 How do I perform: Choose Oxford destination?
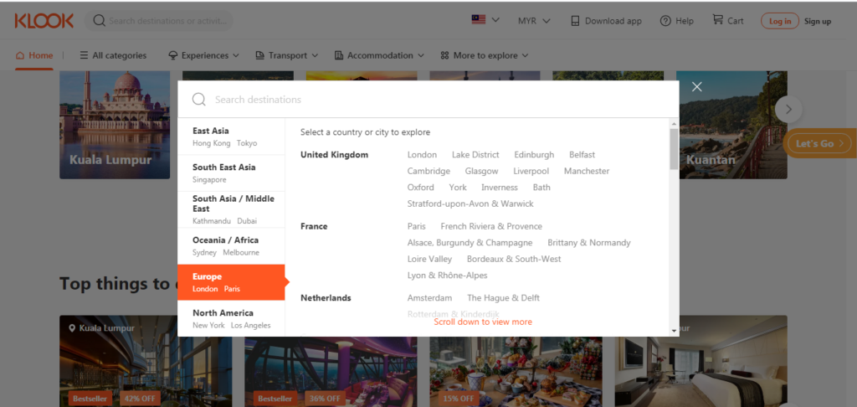(x=421, y=187)
